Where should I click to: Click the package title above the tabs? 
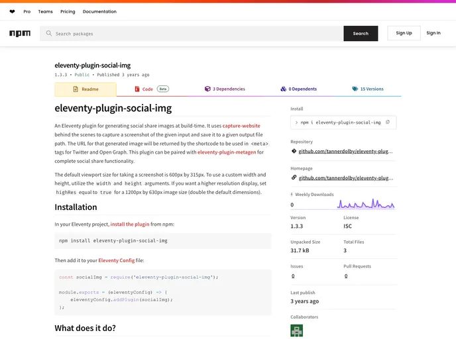tap(93, 66)
